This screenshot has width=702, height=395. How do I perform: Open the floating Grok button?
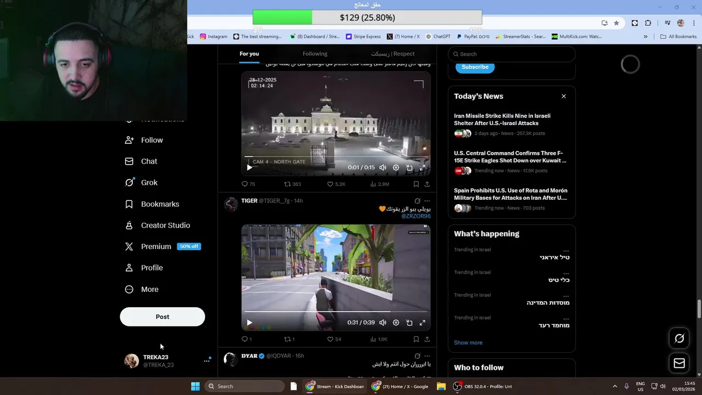[x=679, y=338]
